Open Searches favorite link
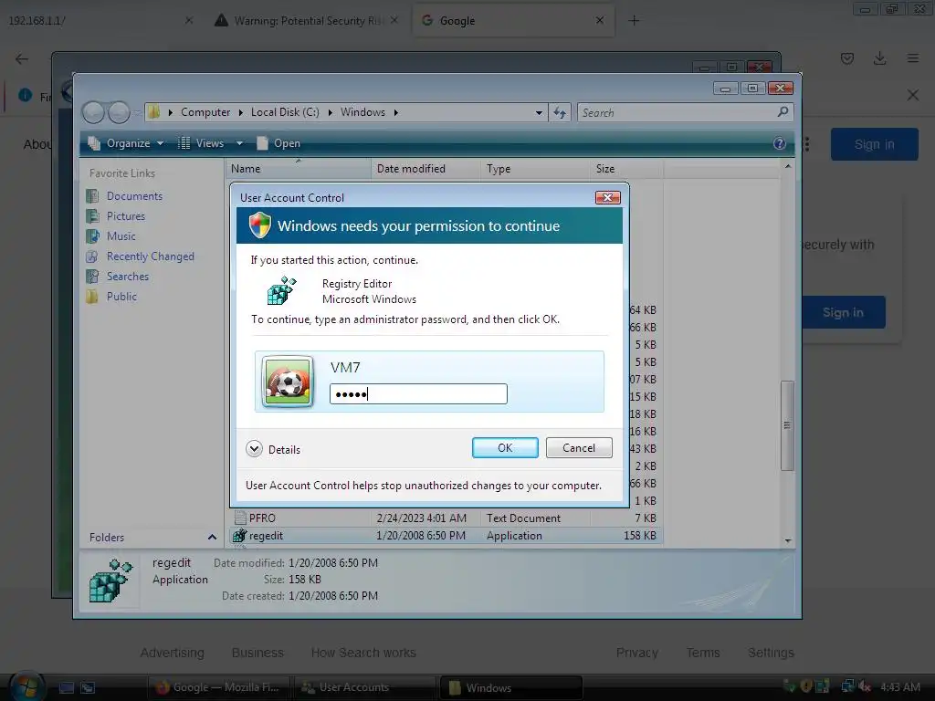The image size is (935, 701). [x=128, y=277]
